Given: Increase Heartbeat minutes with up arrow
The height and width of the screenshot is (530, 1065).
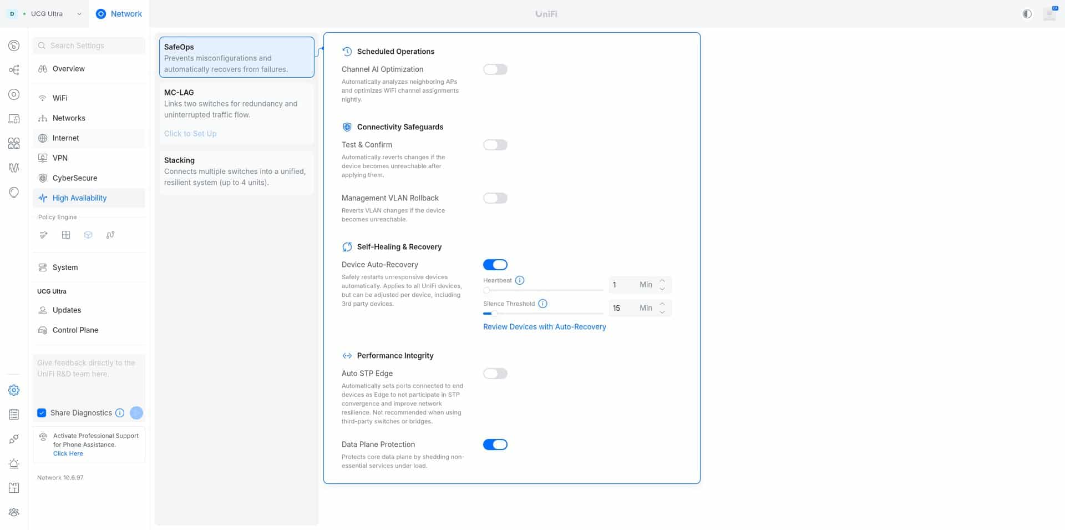Looking at the screenshot, I should [662, 281].
